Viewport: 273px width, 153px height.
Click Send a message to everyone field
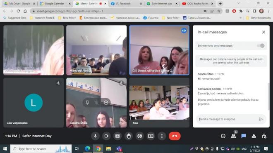(228, 119)
